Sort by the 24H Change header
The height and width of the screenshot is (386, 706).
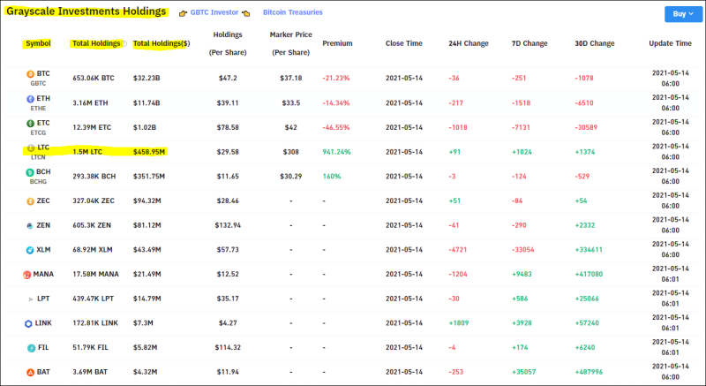point(469,43)
